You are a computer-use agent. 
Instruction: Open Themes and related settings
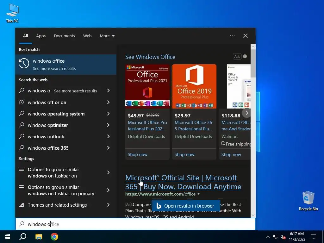click(x=57, y=205)
